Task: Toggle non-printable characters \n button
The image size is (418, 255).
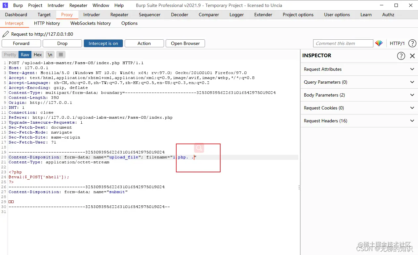Action: (x=50, y=55)
